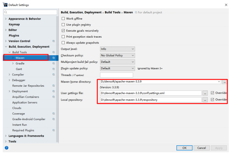Collapse the Build, Execution, Deployment node
This screenshot has width=234, height=155.
click(x=6, y=47)
